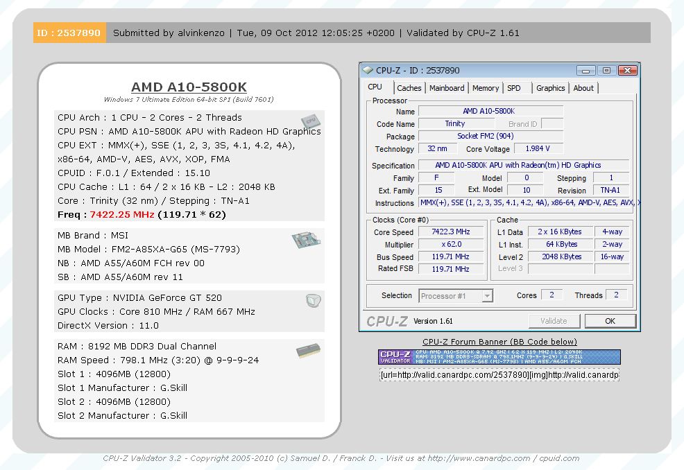Viewport: 684px width, 470px height.
Task: Click the DirectX Version 11.0 line
Action: pos(108,326)
